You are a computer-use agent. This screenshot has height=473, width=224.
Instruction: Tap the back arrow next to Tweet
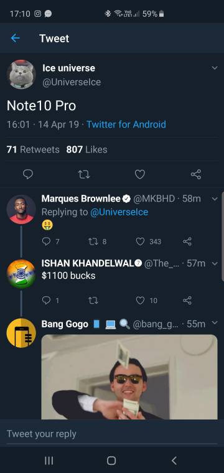click(15, 39)
